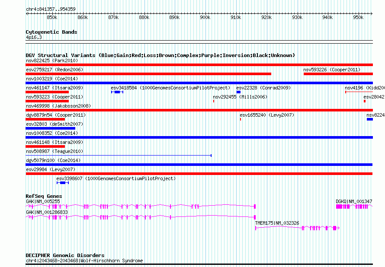The height and width of the screenshot is (267, 385).
Task: Click nsv508987 (Teague2010) label
Action: [55, 151]
